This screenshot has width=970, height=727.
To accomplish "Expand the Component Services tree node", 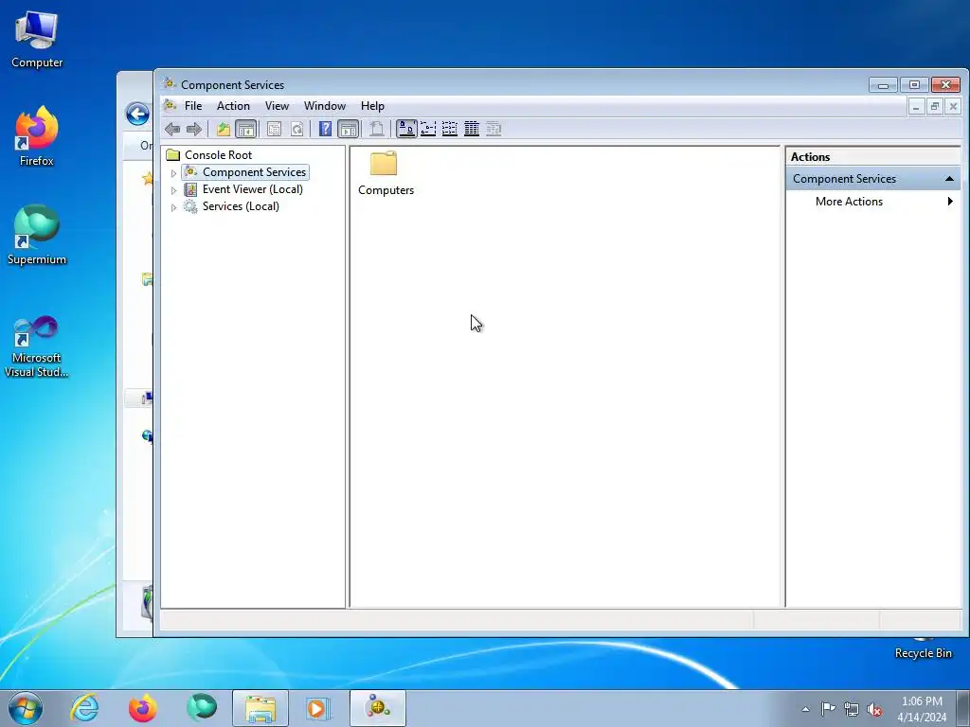I will click(x=174, y=173).
